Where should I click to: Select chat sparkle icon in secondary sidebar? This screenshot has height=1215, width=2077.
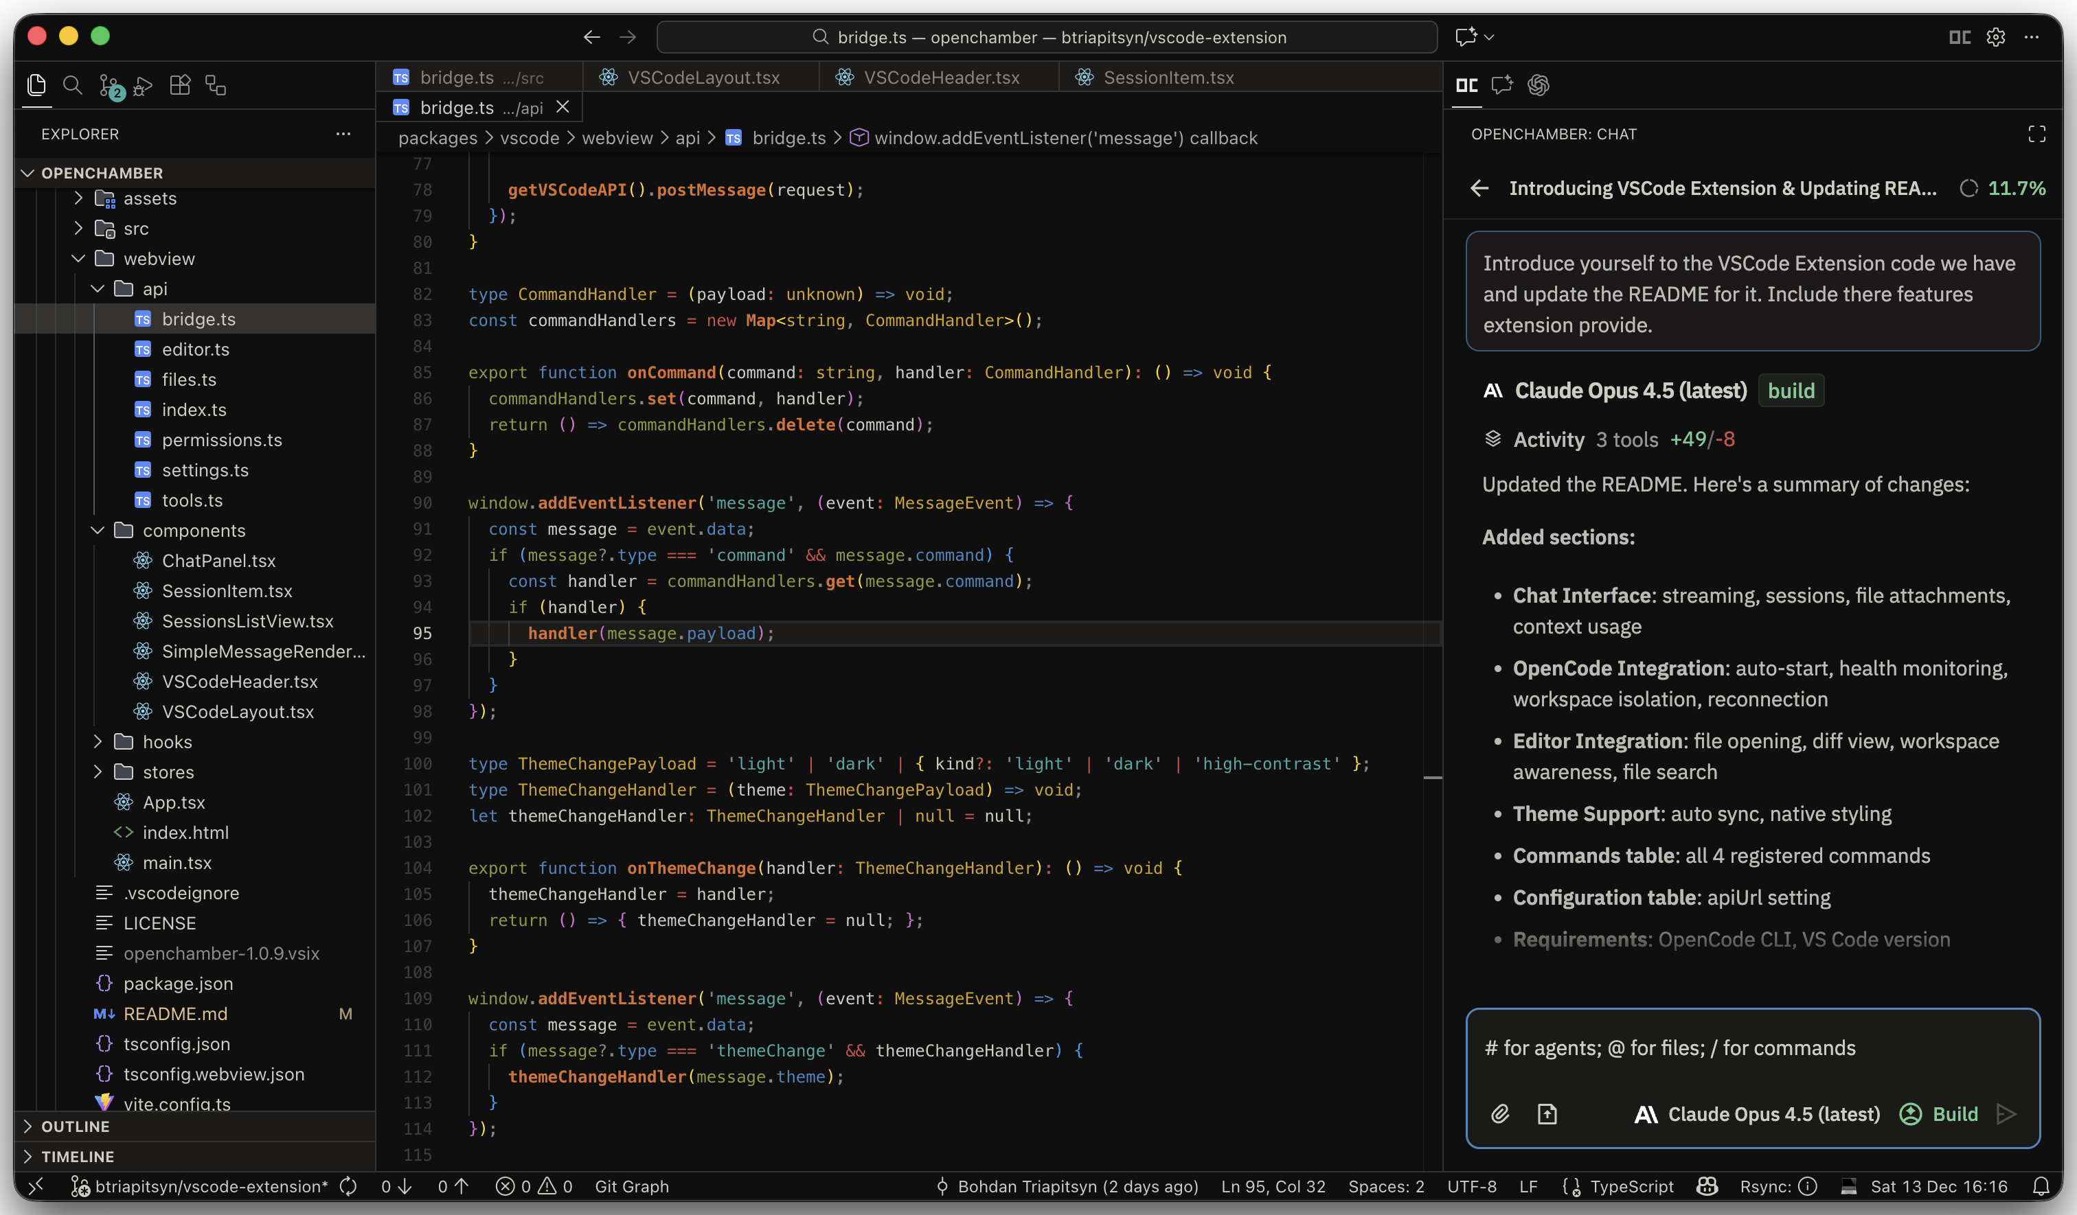click(x=1503, y=85)
